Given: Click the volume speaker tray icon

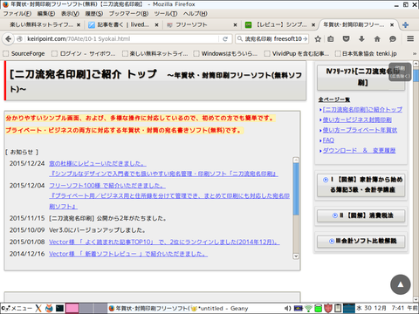Looking at the screenshot, I should point(287,308).
